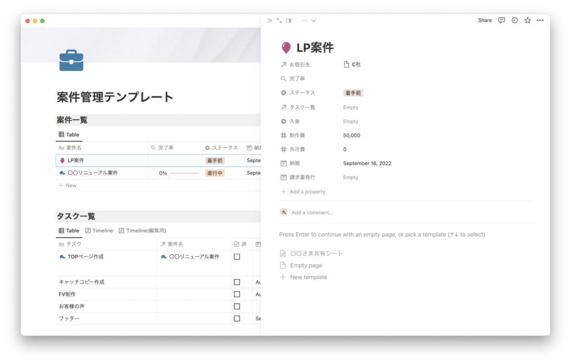Click the ステータス column header
571x363 pixels.
(221, 148)
